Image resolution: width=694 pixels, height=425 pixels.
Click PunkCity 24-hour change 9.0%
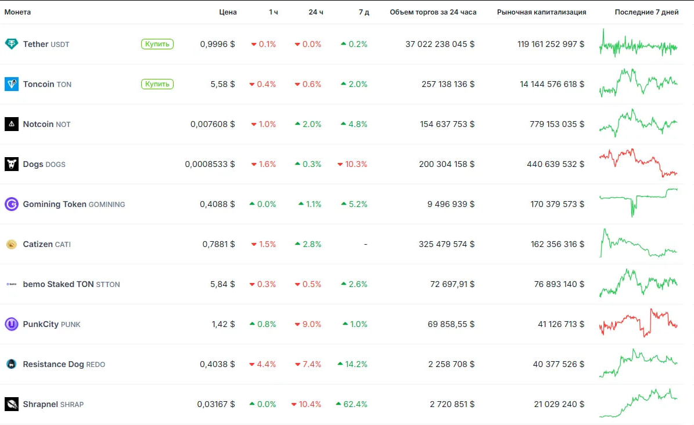click(308, 324)
